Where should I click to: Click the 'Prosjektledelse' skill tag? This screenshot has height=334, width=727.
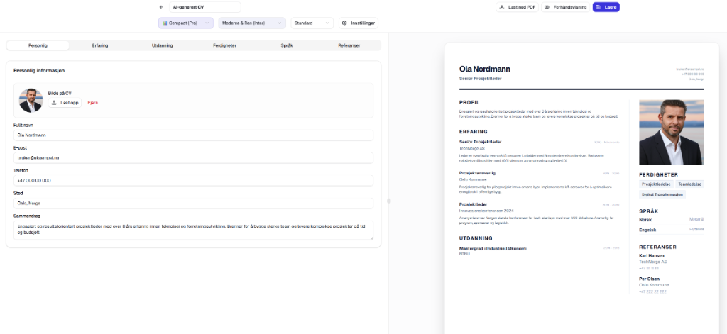tap(656, 184)
